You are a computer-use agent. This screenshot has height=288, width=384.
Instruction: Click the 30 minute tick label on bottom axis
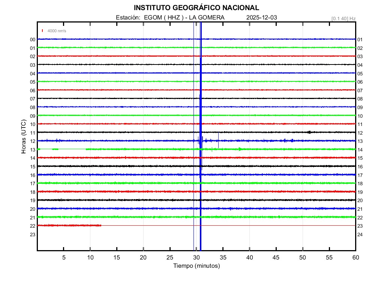coord(196,258)
